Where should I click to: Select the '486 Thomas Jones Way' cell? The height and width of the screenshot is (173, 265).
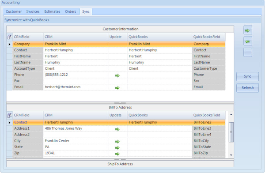pyautogui.click(x=76, y=128)
